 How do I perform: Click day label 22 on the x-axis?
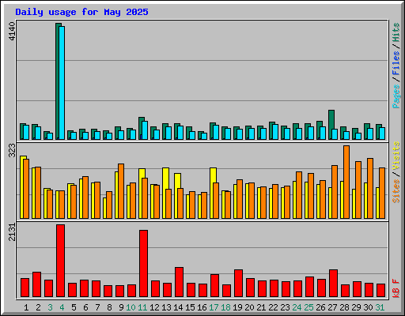(273, 307)
